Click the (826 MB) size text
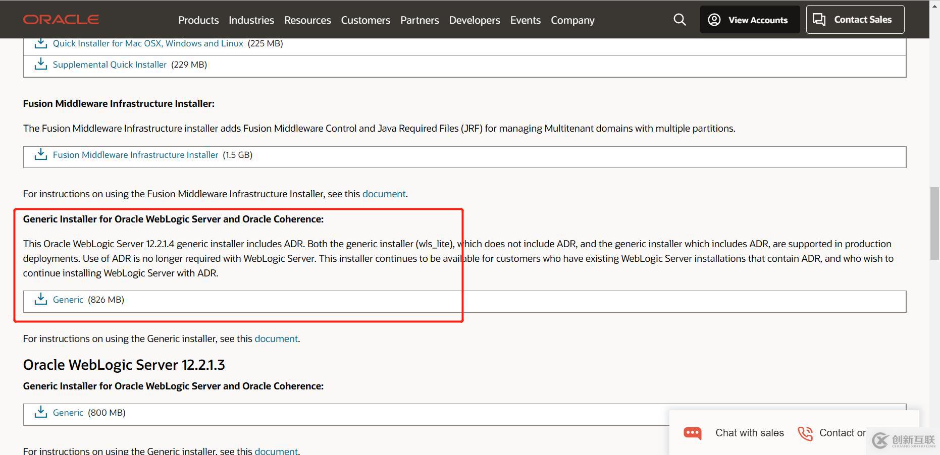This screenshot has height=455, width=940. point(106,300)
